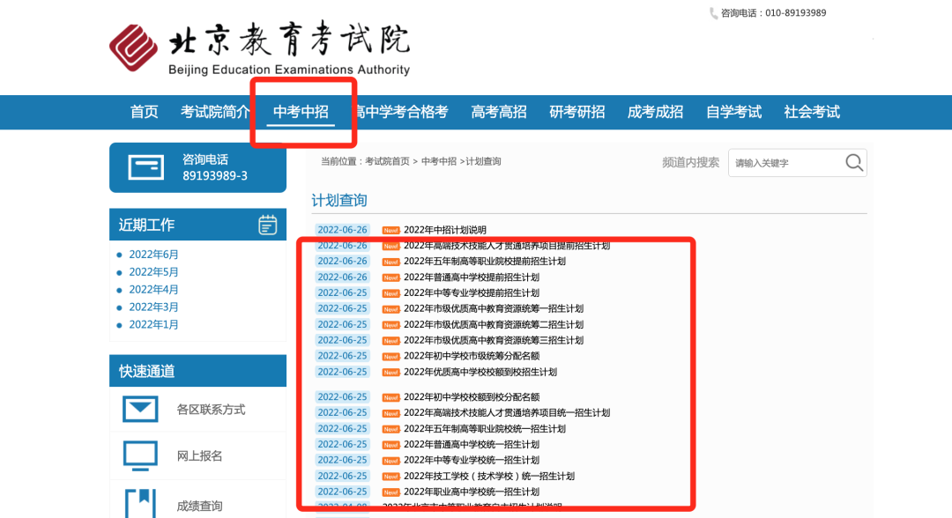The image size is (952, 518).
Task: Open the 2022年6月 archive link
Action: point(153,255)
